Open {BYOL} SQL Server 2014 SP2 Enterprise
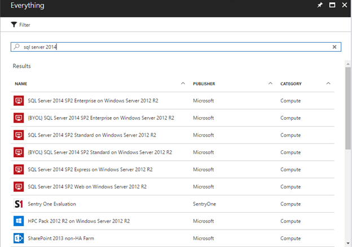Viewport: 352px width, 247px height. click(x=101, y=118)
